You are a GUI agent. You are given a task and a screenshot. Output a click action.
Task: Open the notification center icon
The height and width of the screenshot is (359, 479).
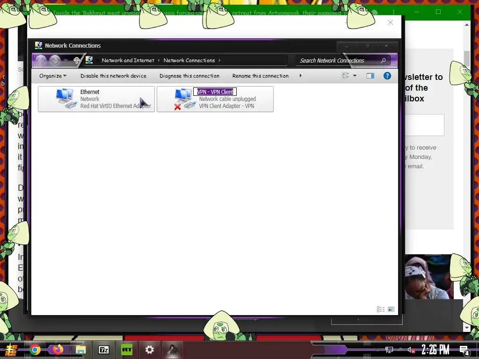(x=464, y=350)
